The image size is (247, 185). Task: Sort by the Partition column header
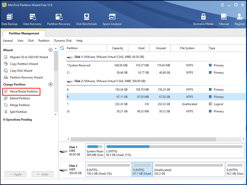tap(86, 48)
